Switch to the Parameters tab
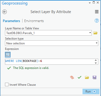This screenshot has width=101, height=96. tap(11, 21)
